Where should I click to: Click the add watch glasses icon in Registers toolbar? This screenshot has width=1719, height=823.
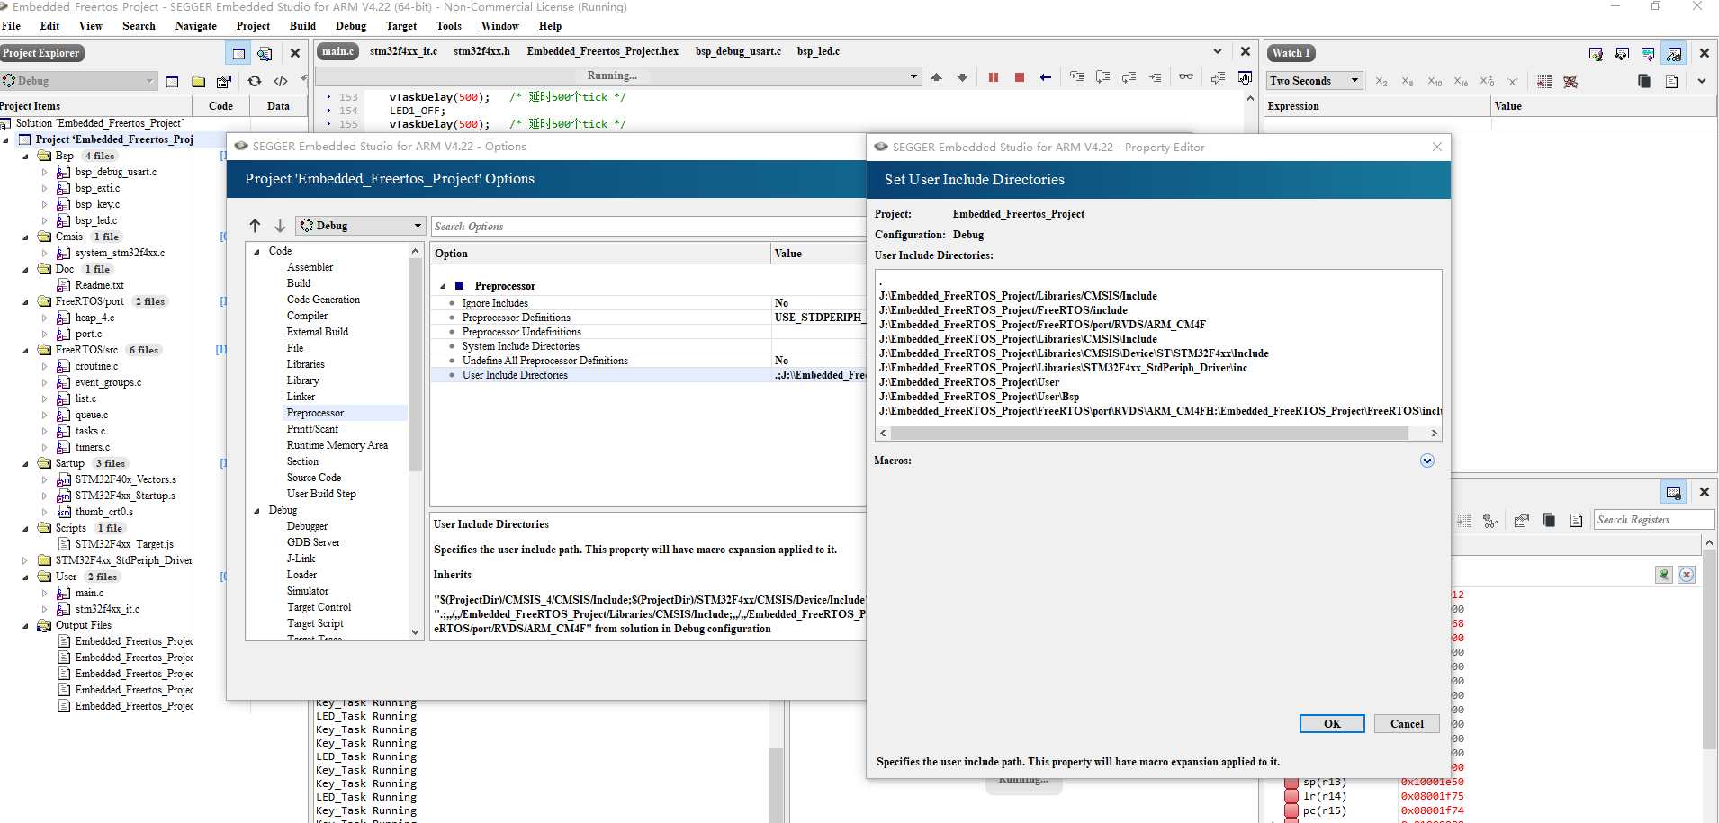(1490, 521)
